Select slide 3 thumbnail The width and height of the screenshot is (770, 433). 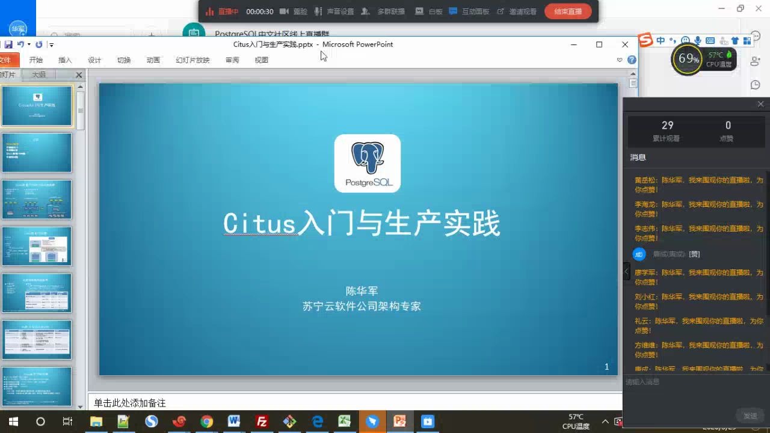(37, 200)
